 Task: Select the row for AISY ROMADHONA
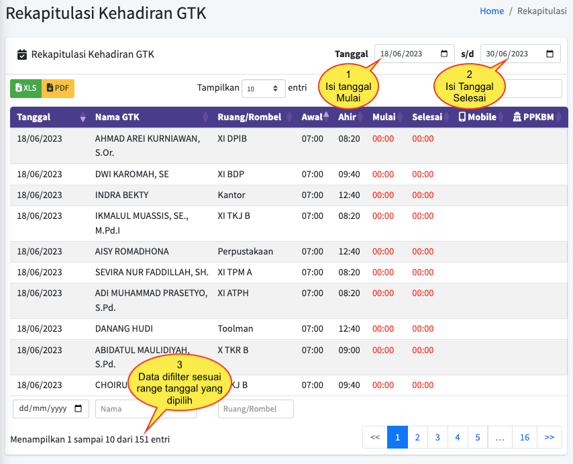tap(289, 252)
